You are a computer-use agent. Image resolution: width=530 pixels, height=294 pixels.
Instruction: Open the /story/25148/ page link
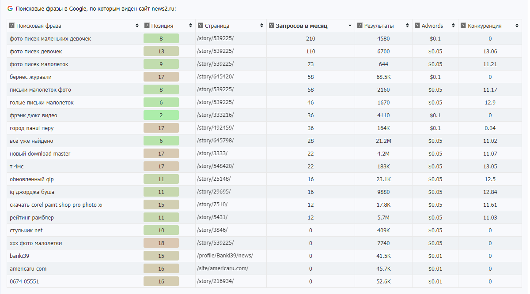[214, 179]
